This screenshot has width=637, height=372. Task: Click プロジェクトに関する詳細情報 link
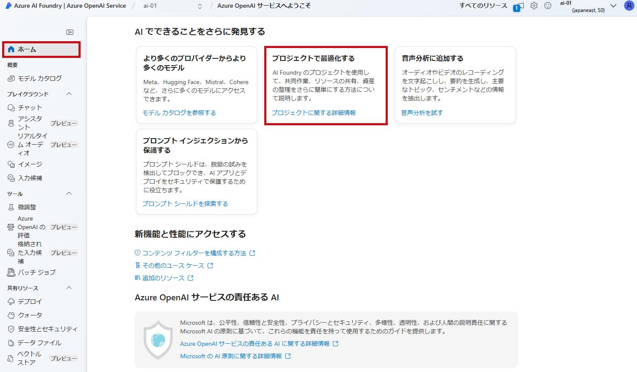click(314, 113)
